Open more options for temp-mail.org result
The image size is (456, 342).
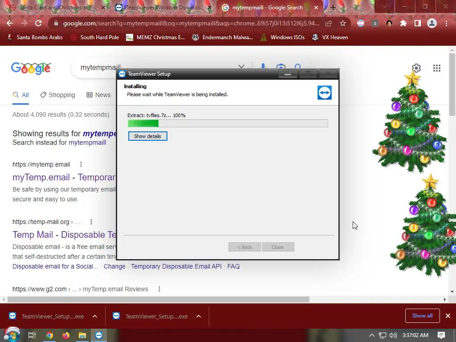(91, 222)
